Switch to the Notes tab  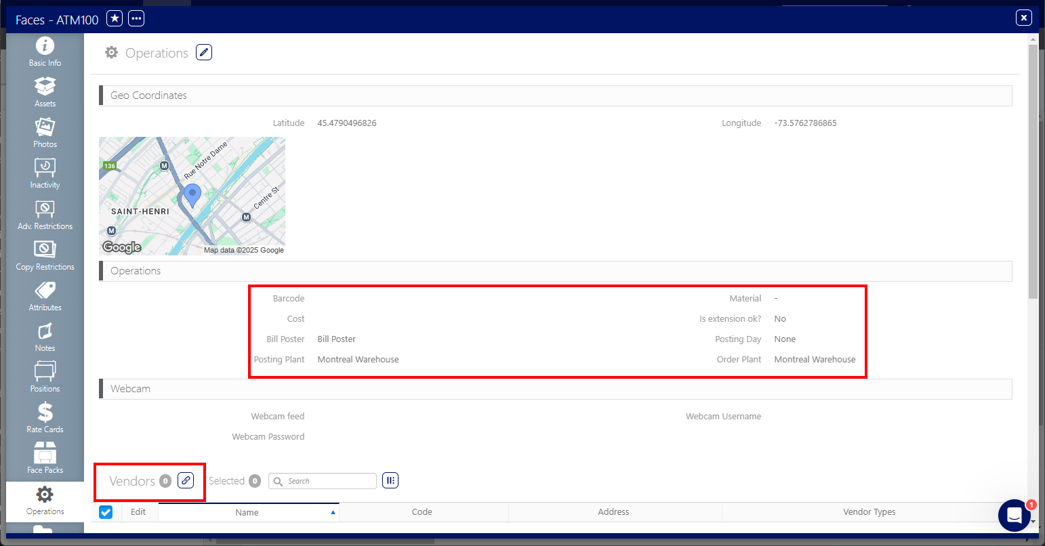[x=45, y=337]
